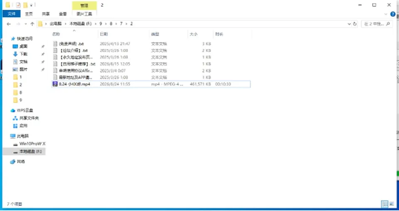Click the Forward navigation arrow
The height and width of the screenshot is (211, 399).
18,24
